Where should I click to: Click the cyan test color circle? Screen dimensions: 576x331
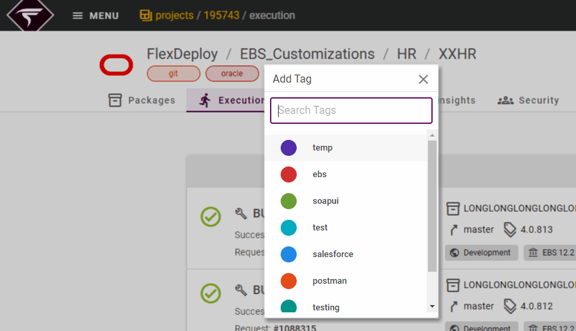289,228
